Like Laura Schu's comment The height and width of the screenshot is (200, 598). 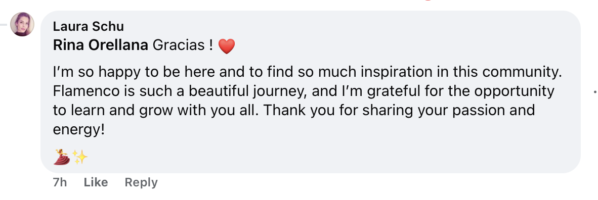pos(96,182)
